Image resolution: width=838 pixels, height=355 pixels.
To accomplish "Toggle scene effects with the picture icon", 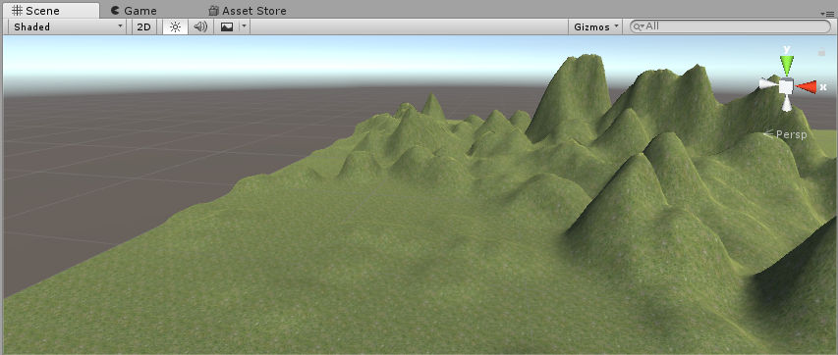I will 227,26.
